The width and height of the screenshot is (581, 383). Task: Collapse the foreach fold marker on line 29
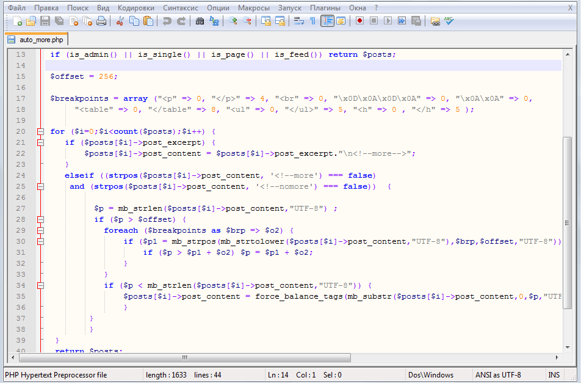(x=41, y=230)
